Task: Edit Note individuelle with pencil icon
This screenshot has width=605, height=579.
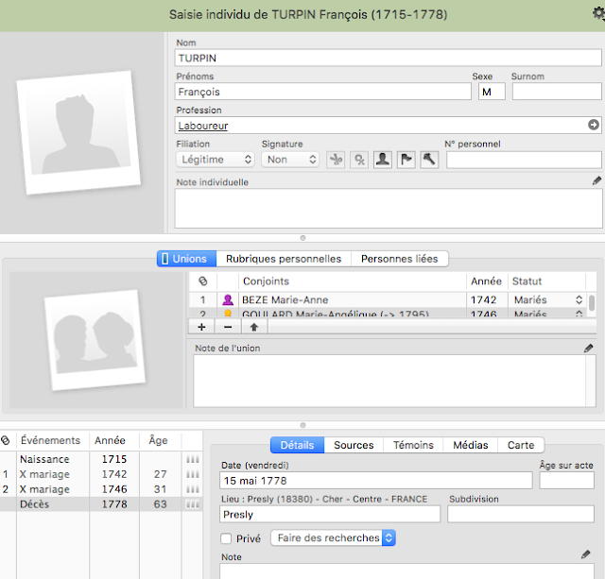Action: [596, 180]
